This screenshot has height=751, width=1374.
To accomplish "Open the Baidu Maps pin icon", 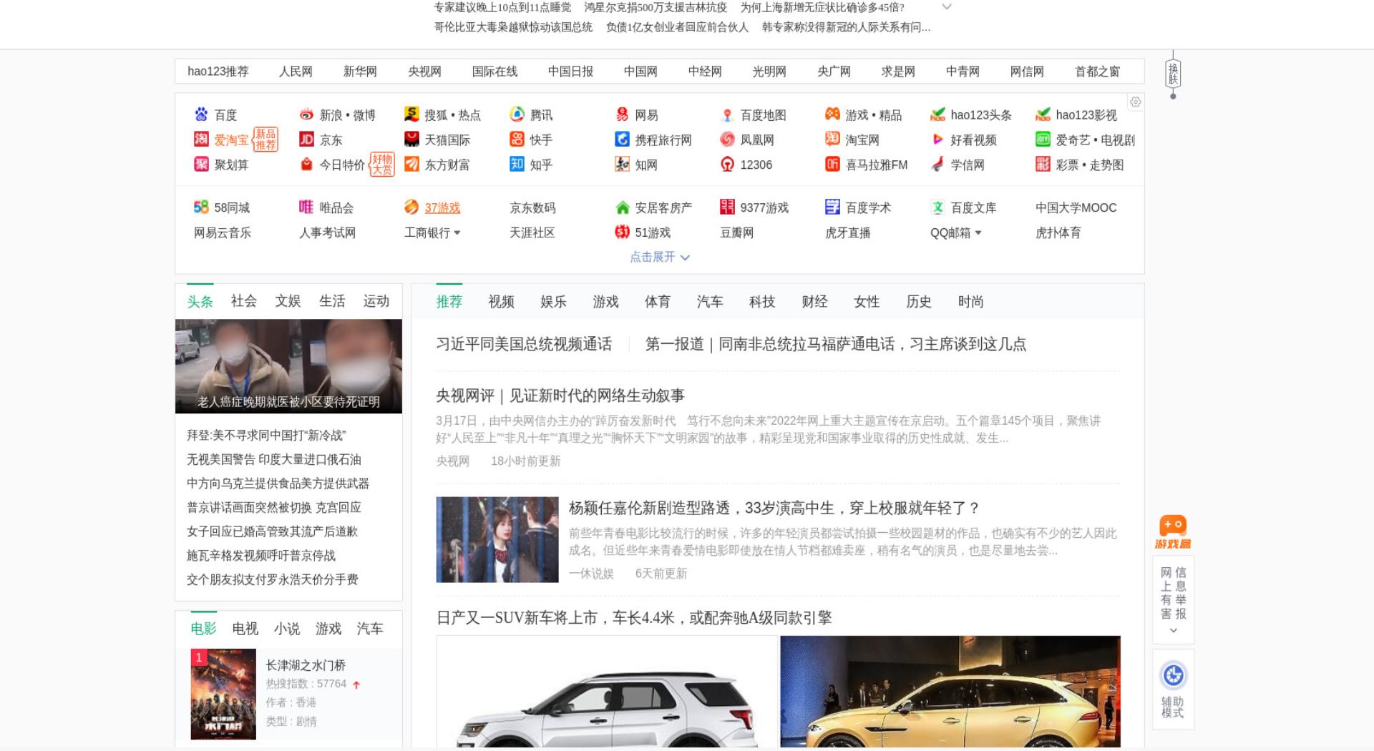I will [727, 114].
